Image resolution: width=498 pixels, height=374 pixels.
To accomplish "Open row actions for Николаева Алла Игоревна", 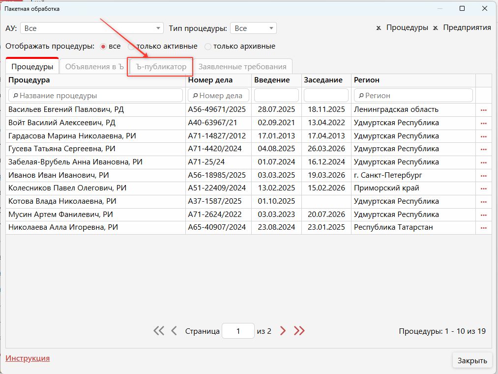I will point(483,228).
